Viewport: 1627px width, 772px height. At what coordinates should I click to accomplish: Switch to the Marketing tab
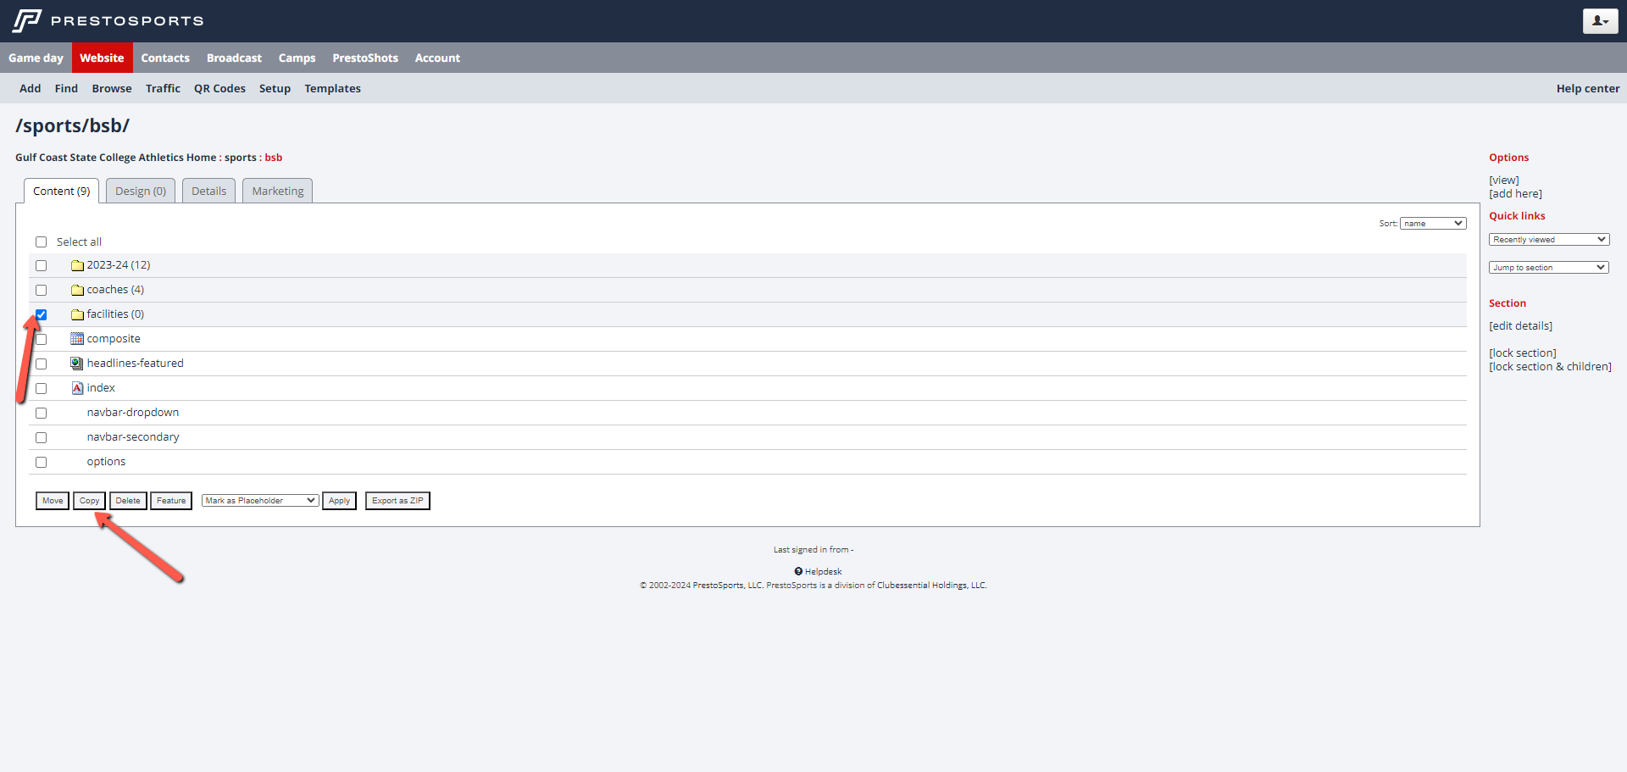tap(278, 191)
